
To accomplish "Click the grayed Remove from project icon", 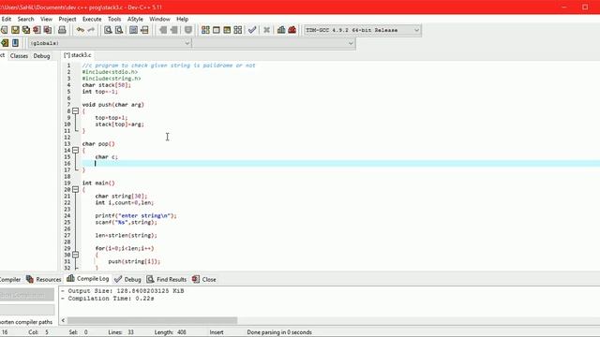I will pos(173,30).
